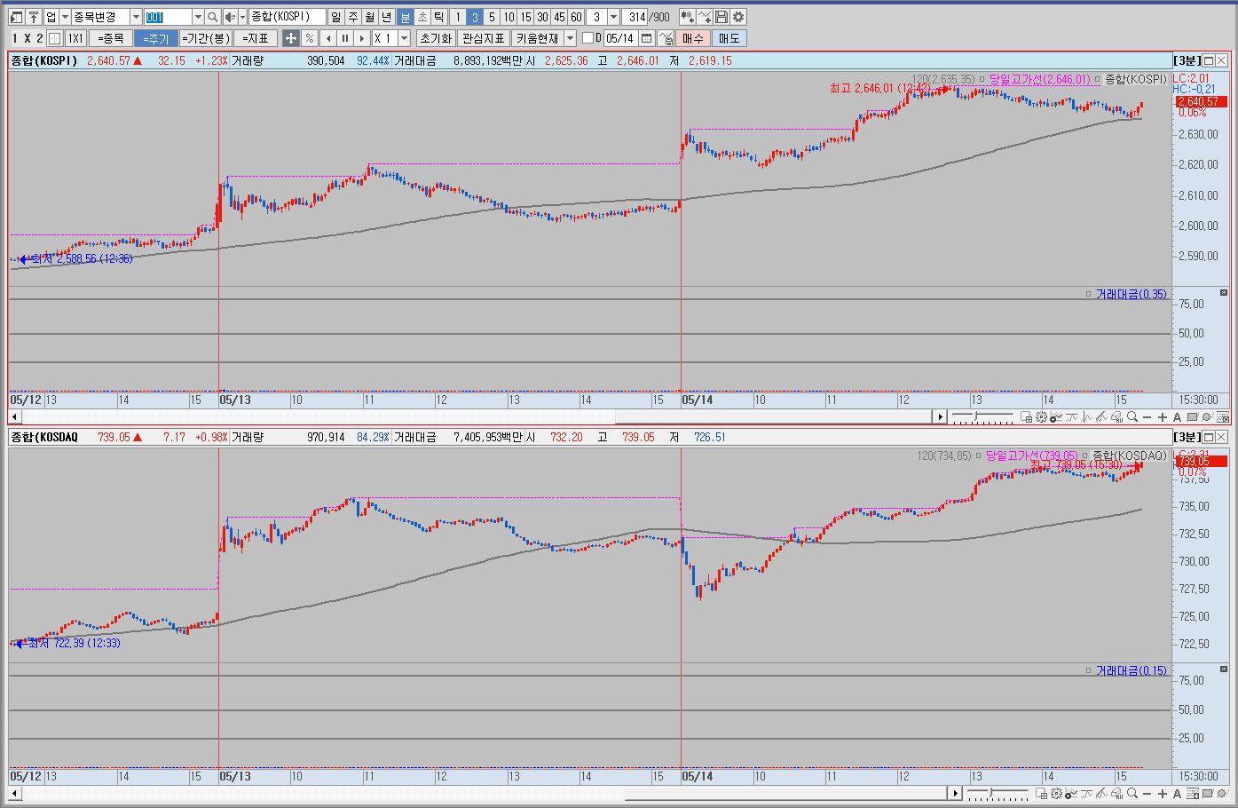The width and height of the screenshot is (1238, 808).
Task: Click the gear indicator settings in KOSPI chart toolbar
Action: (x=1041, y=416)
